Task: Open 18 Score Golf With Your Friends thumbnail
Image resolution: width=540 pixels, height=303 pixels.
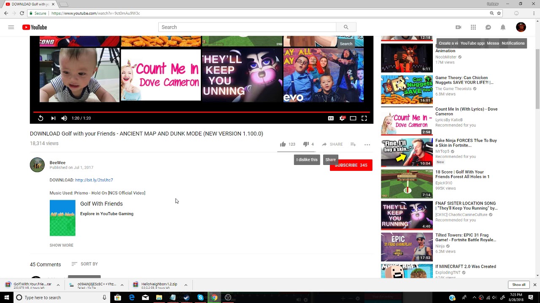Action: click(407, 184)
